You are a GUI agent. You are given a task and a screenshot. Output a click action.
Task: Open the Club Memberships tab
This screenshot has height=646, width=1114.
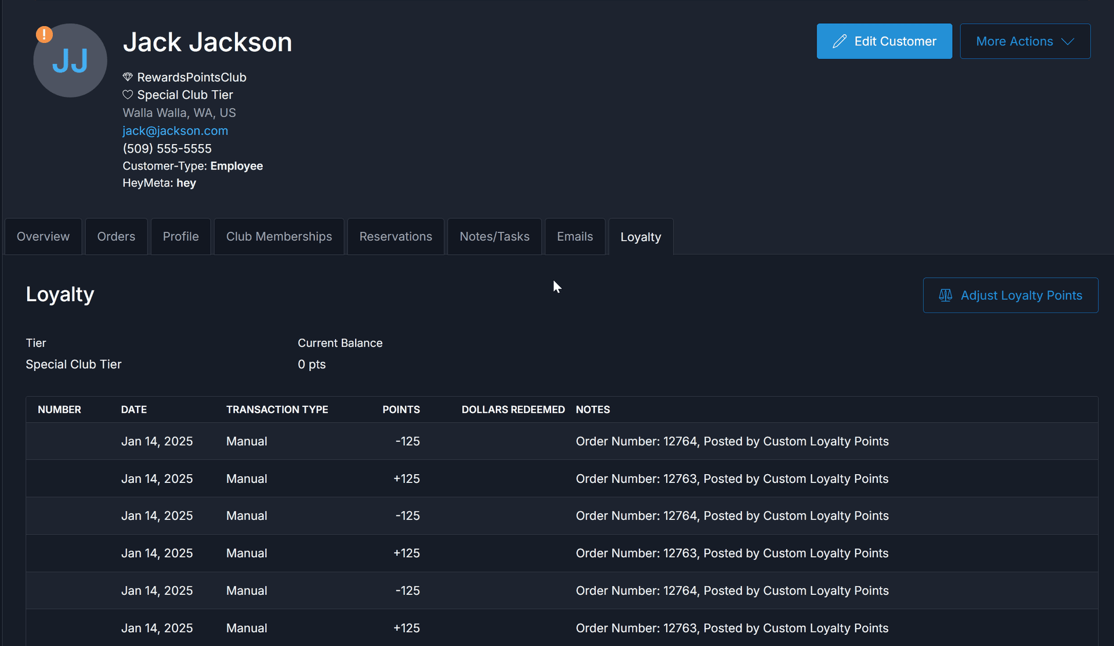(278, 236)
